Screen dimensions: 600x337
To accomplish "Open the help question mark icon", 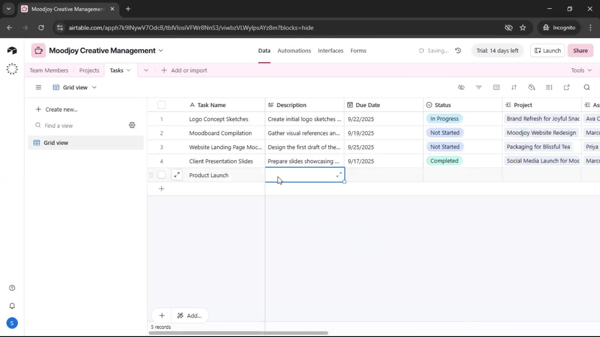I will tap(12, 288).
